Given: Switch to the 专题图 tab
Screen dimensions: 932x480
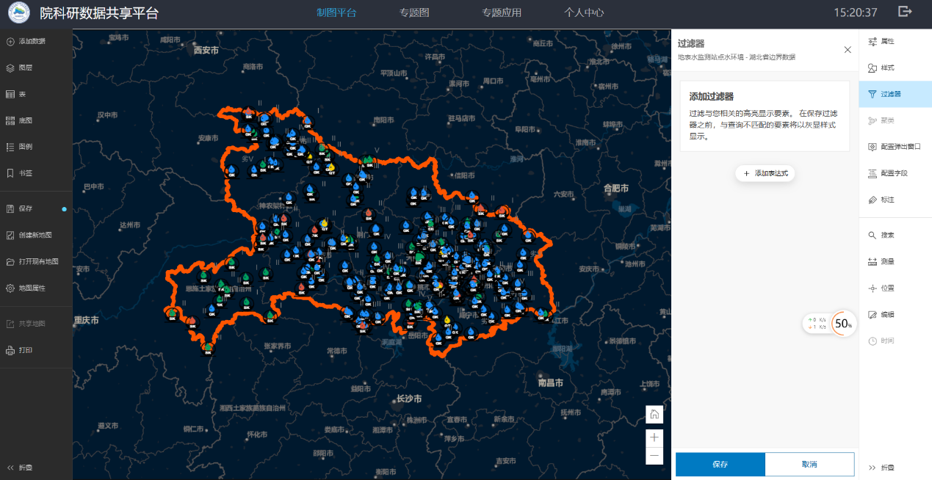Looking at the screenshot, I should tap(414, 12).
